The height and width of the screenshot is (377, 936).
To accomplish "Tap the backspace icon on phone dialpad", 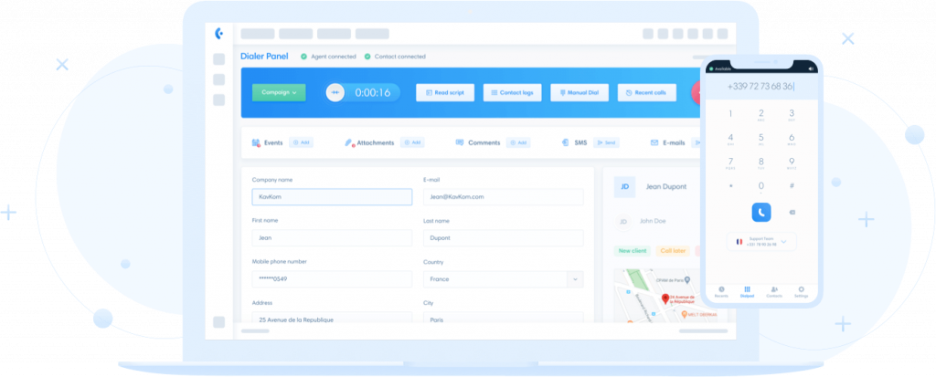I will pos(791,212).
